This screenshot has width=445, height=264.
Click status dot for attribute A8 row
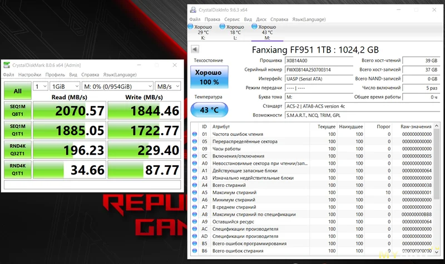coord(195,215)
